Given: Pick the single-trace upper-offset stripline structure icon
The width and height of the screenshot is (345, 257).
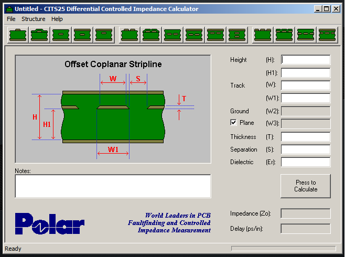Looking at the screenshot, I should tap(104, 35).
